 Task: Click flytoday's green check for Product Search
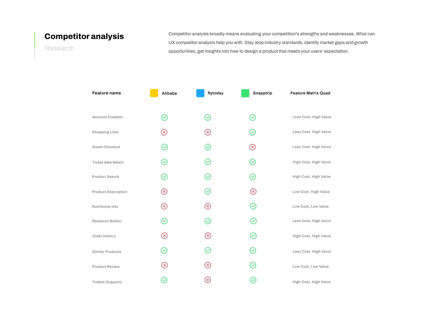click(x=208, y=177)
